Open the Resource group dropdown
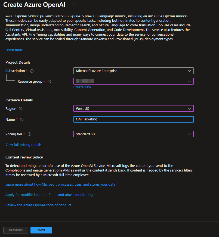The image size is (219, 237). click(x=190, y=81)
